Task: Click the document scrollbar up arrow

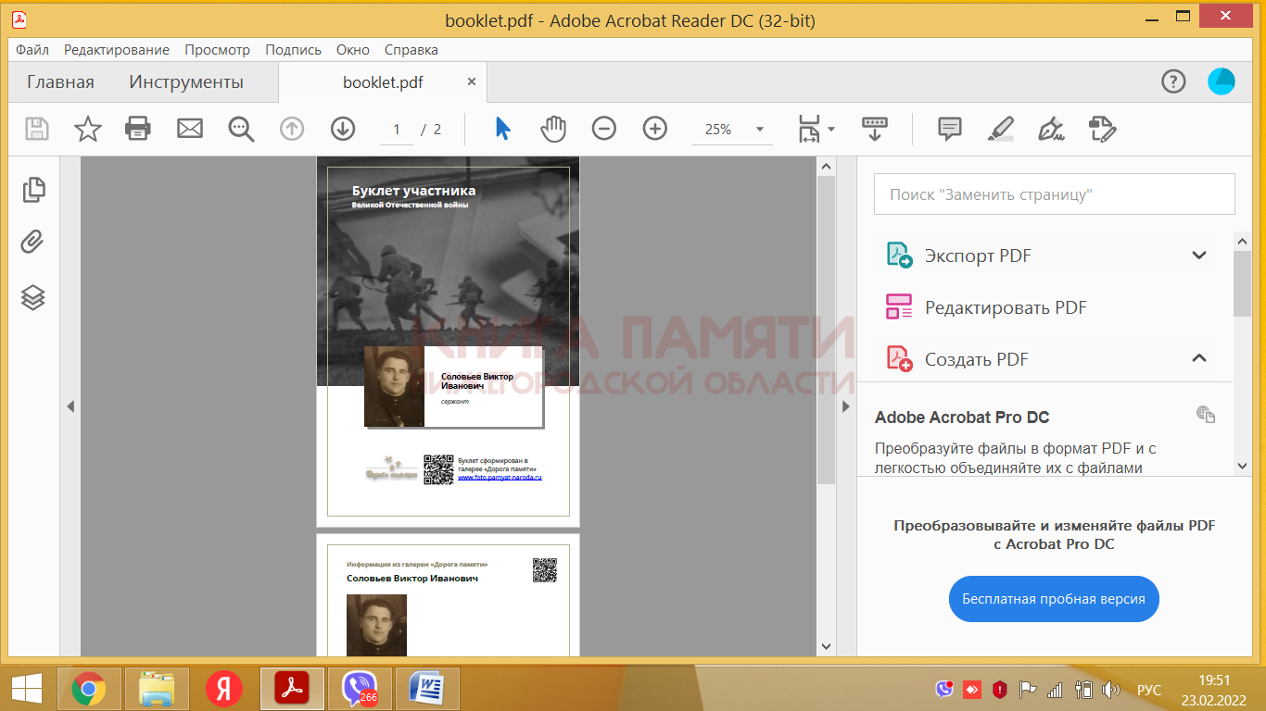Action: click(x=826, y=166)
